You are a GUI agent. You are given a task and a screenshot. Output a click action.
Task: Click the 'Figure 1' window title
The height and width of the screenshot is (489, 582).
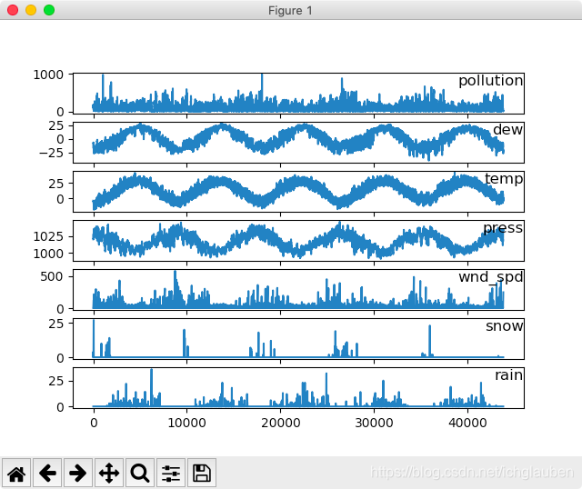(290, 10)
